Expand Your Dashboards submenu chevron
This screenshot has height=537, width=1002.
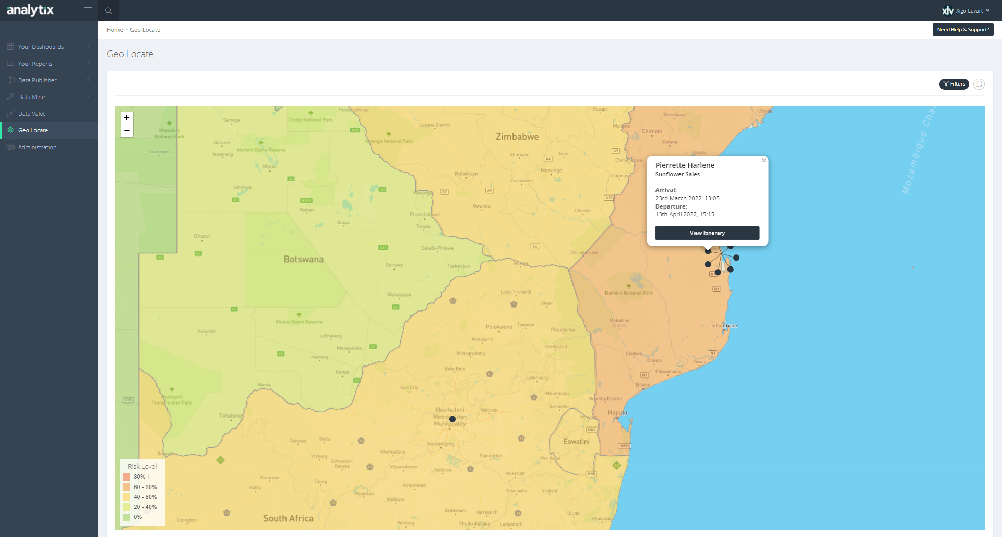point(88,46)
